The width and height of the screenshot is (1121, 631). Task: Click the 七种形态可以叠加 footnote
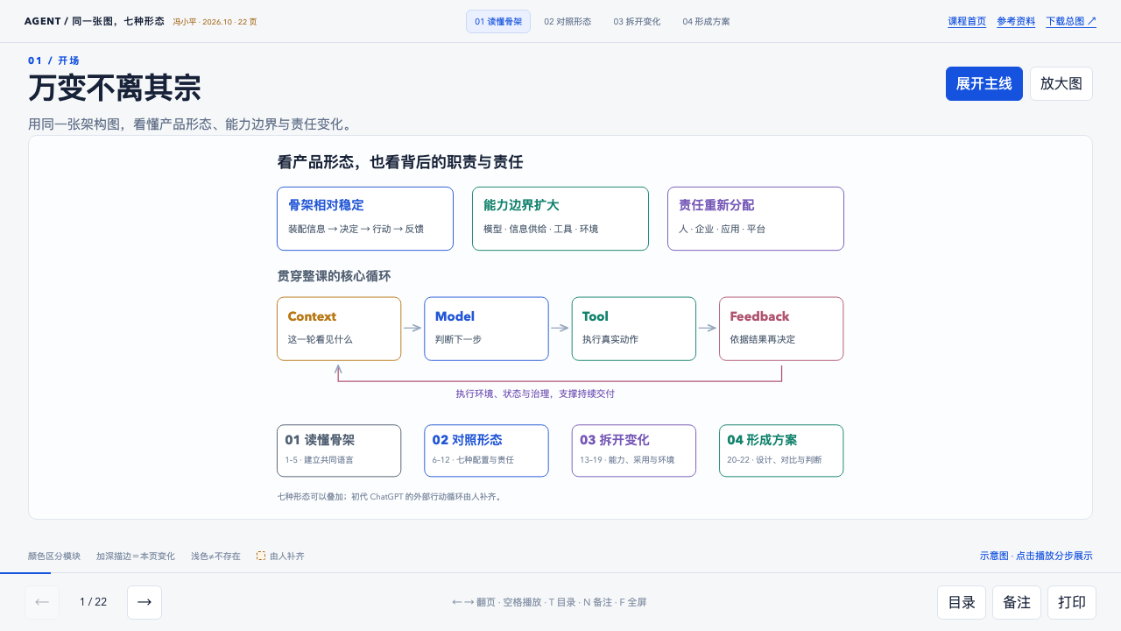click(x=390, y=496)
